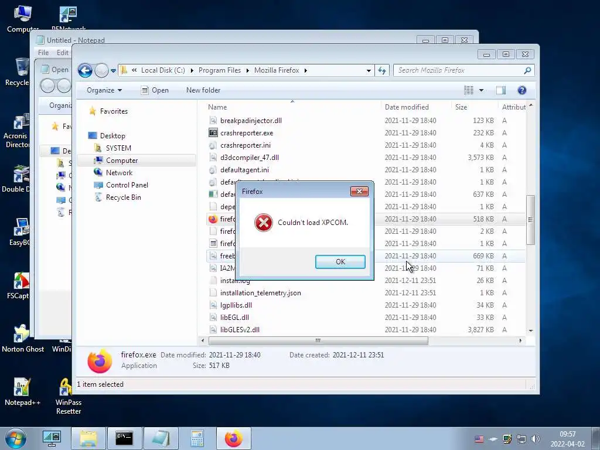Open recent locations dropdown arrow
The width and height of the screenshot is (600, 450).
tap(113, 71)
